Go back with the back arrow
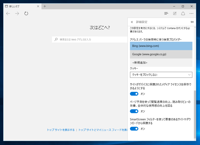This screenshot has height=145, width=200. point(8,14)
